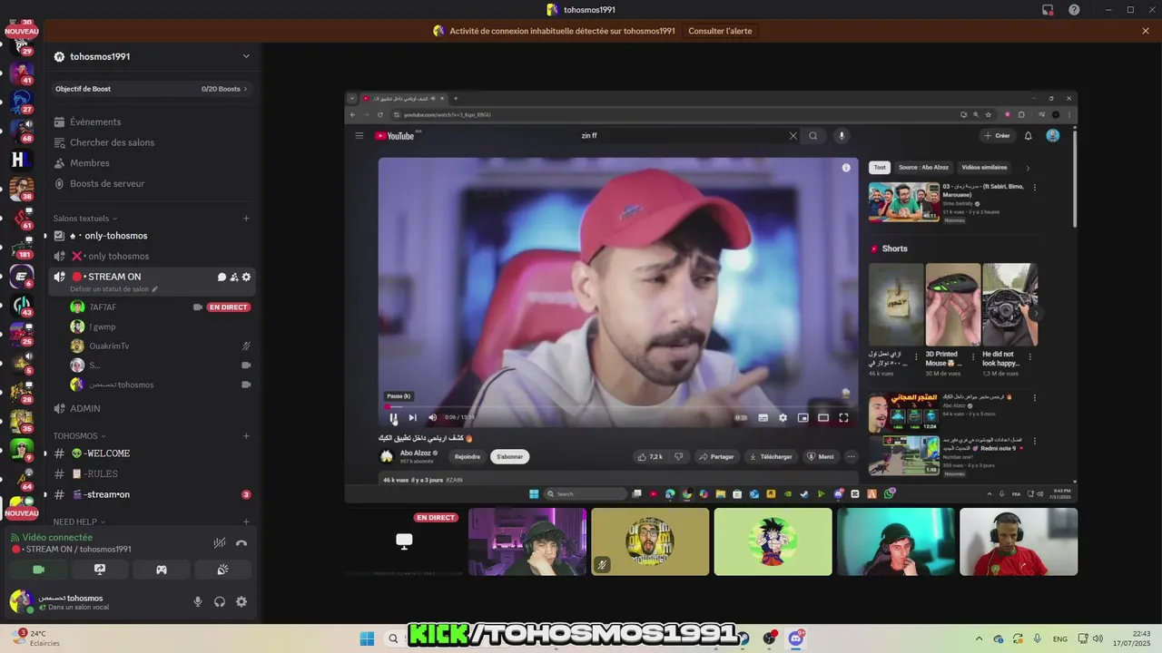This screenshot has width=1162, height=653.
Task: Toggle noise suppression icon
Action: pos(219,543)
